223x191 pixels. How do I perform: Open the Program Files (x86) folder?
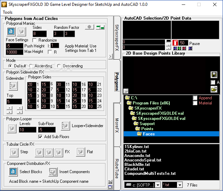point(148,103)
